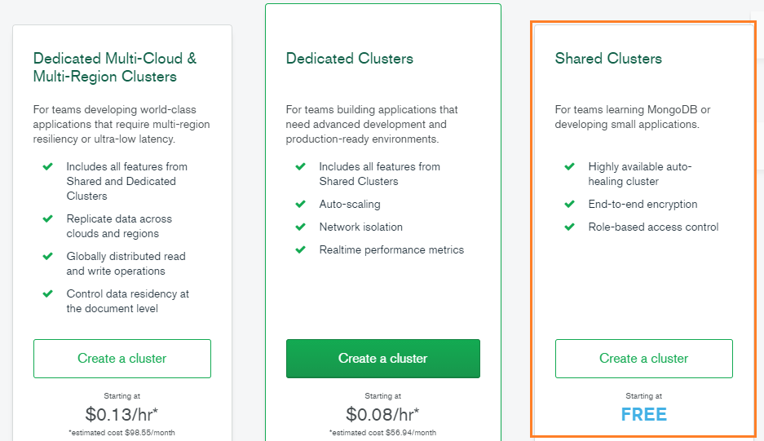
Task: Click checkmark beside Realtime performance metrics
Action: coord(300,249)
